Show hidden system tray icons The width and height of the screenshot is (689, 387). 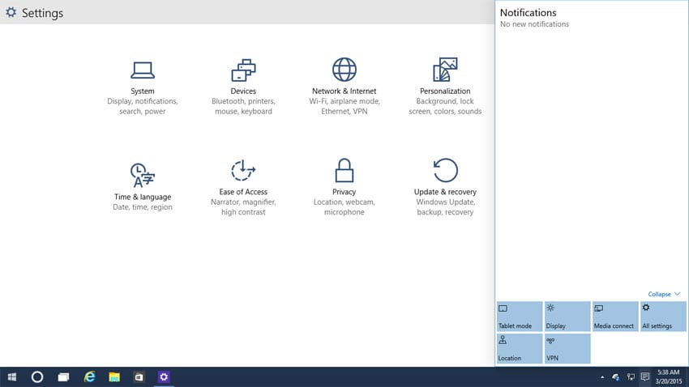[x=601, y=377]
